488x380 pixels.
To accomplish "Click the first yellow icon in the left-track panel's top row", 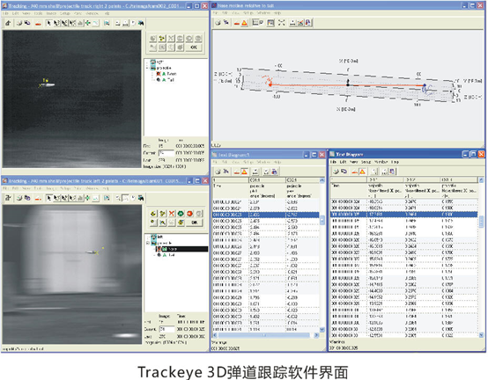I will [152, 214].
